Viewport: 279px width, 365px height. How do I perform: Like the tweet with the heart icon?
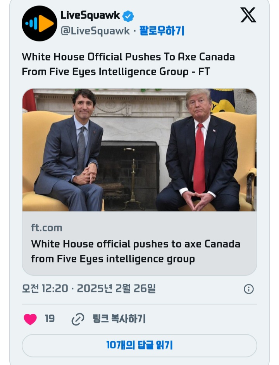[x=30, y=319]
